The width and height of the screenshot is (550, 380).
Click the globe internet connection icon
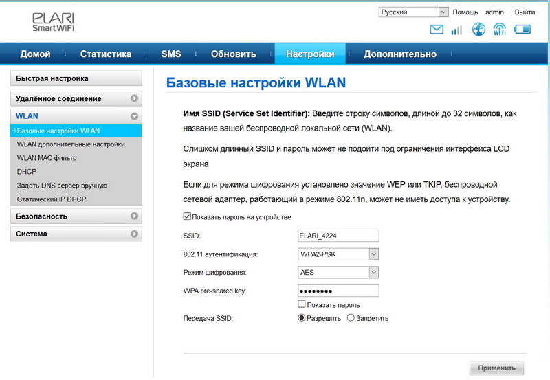click(x=478, y=30)
